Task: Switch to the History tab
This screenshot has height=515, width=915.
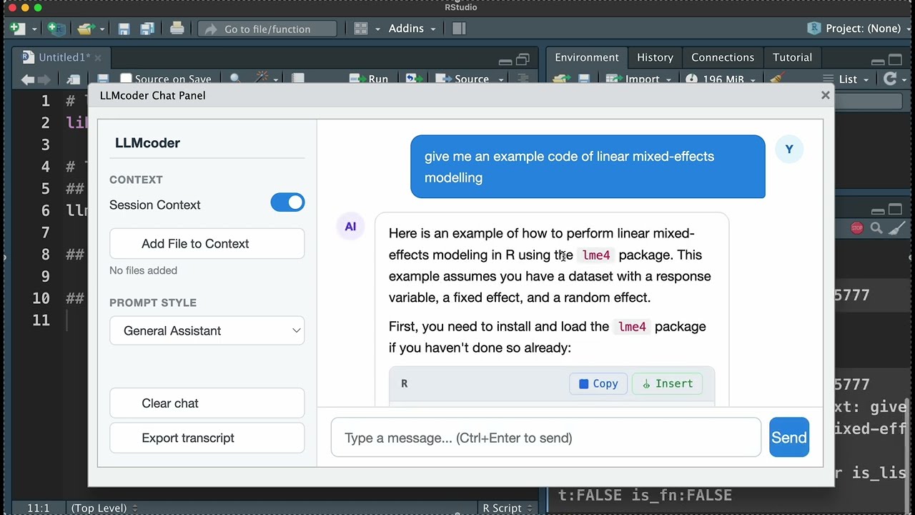Action: (x=655, y=57)
